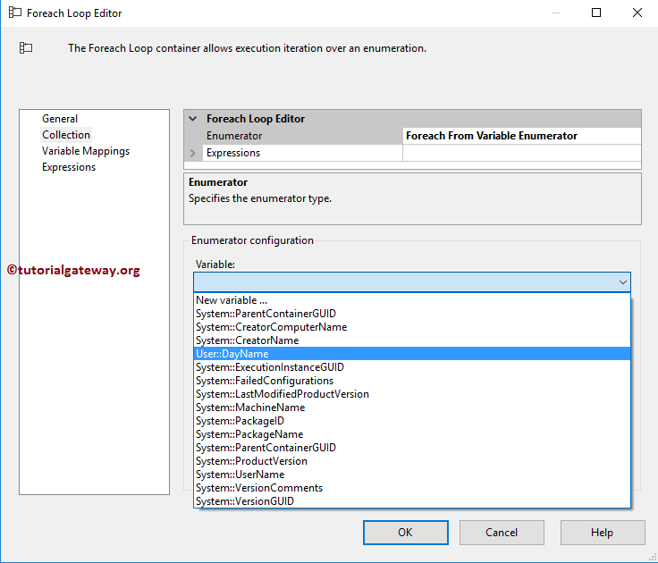Select System::ExecutionInstanceGUID variable
The height and width of the screenshot is (563, 658).
(x=412, y=367)
